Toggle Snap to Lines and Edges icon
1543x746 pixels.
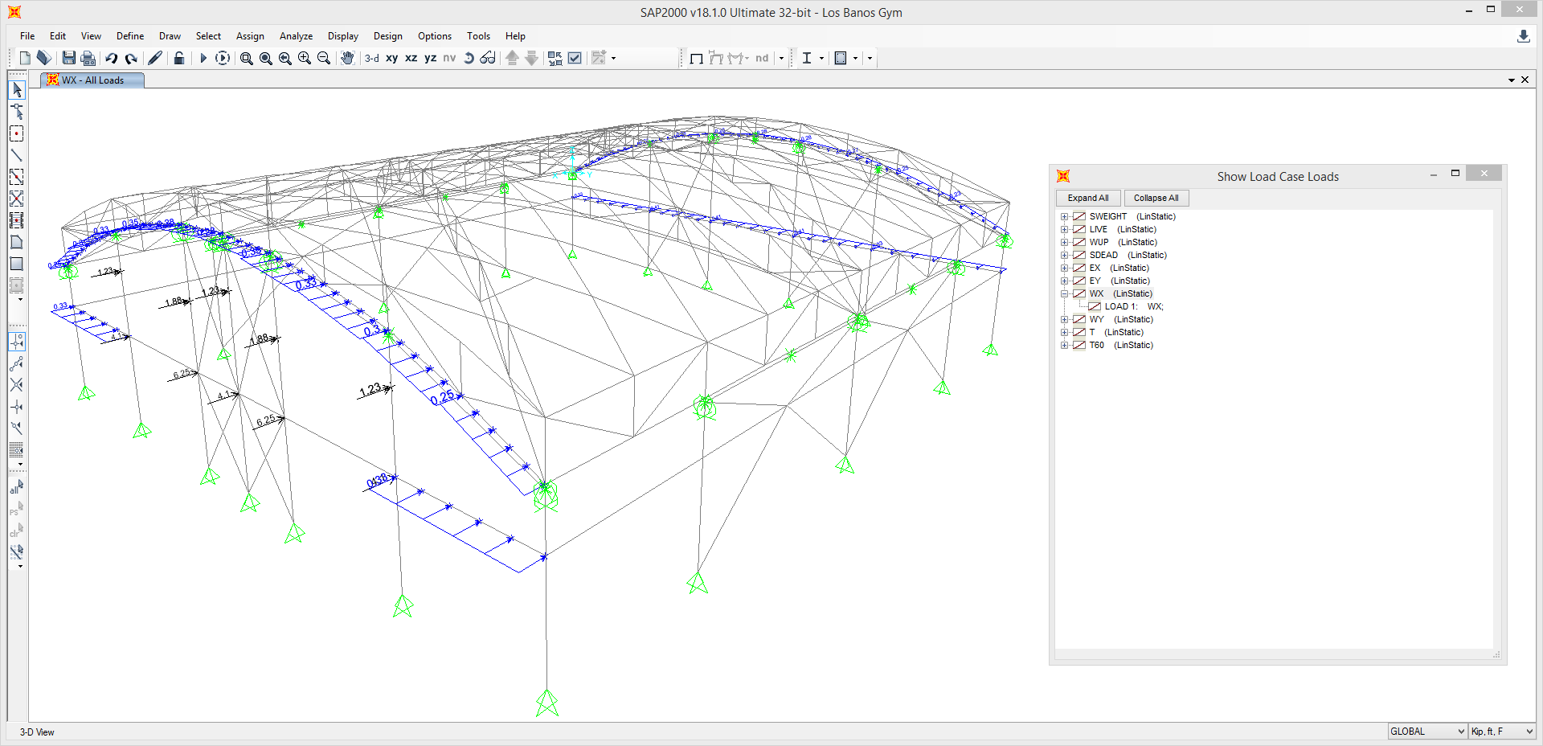pos(17,428)
